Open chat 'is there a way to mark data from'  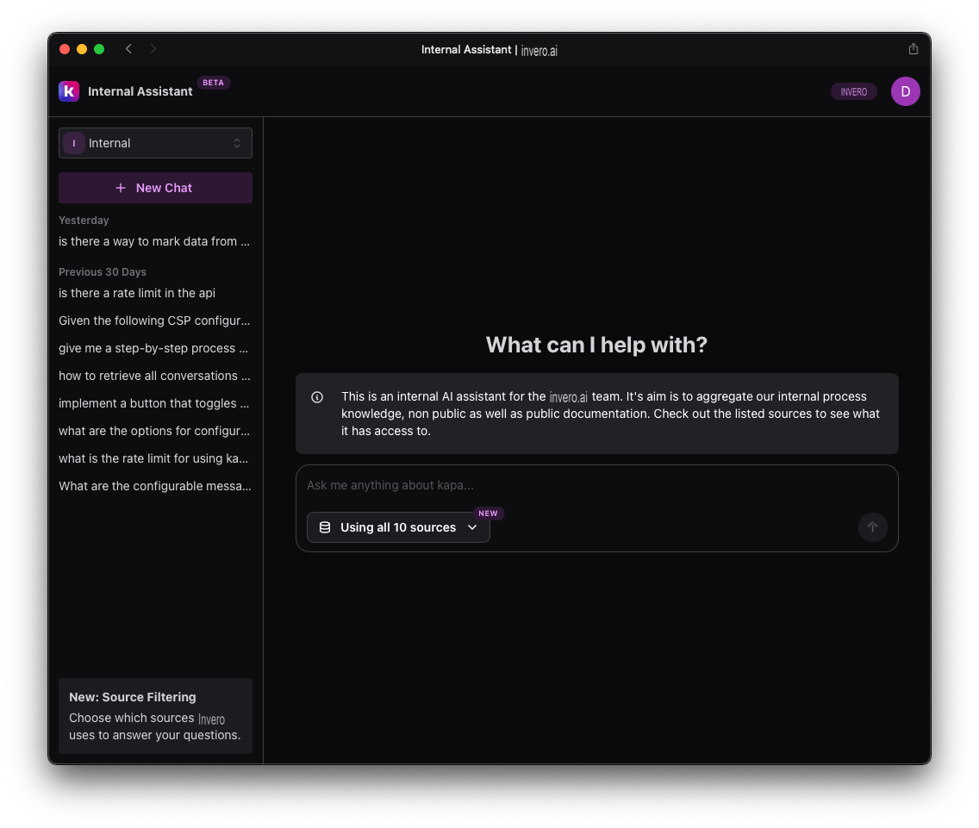coord(154,241)
